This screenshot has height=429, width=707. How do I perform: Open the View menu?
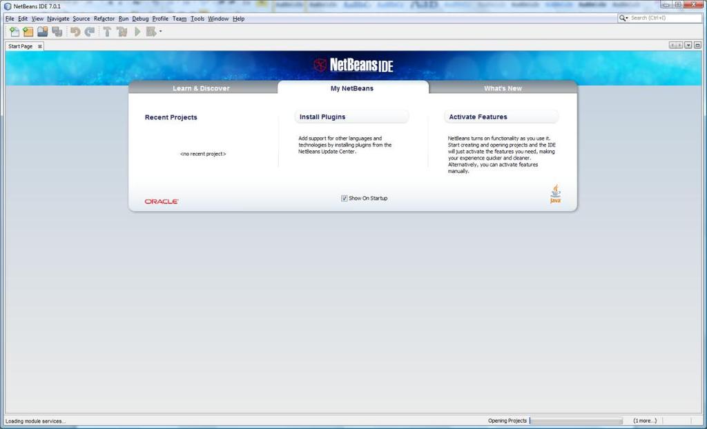pyautogui.click(x=37, y=19)
